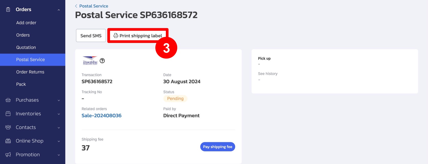Click the Online Shop storefront icon
Screen dimensions: 428x164
point(8,141)
